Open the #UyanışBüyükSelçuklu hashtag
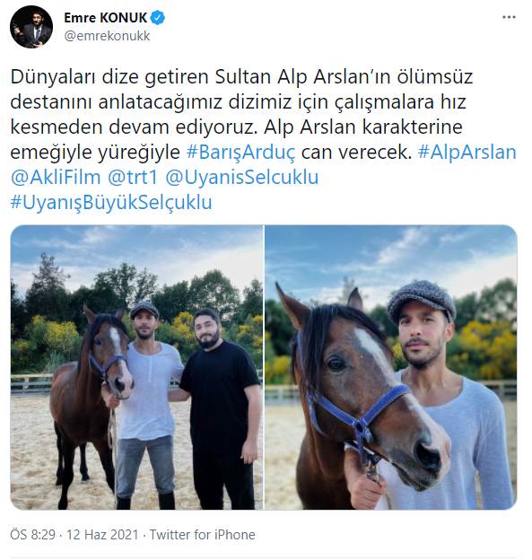Viewport: 532px width, 560px height. 111,203
